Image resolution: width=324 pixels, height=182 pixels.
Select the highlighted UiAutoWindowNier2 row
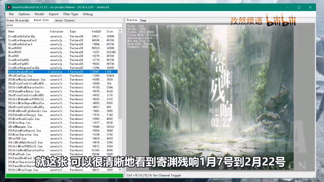62,72
